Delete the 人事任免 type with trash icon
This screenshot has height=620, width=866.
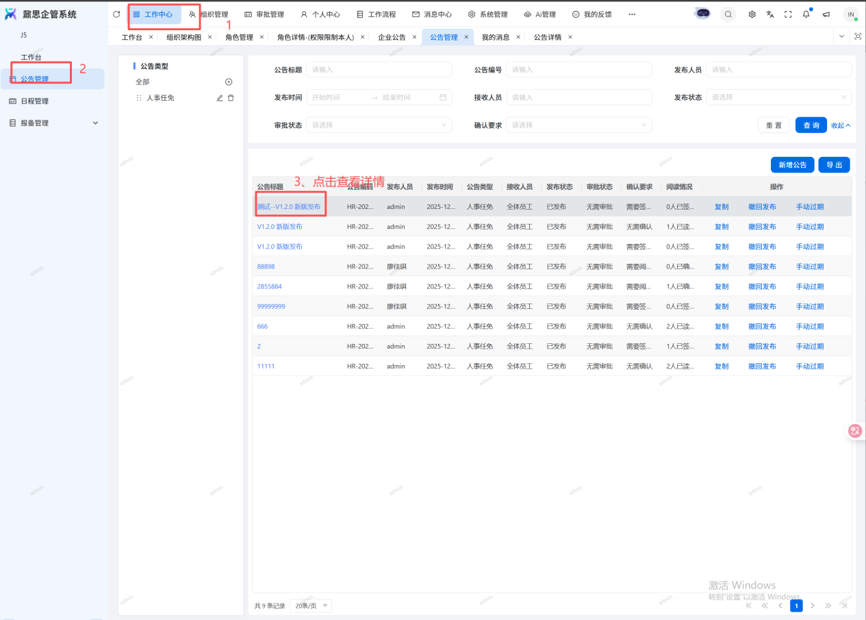click(x=231, y=98)
